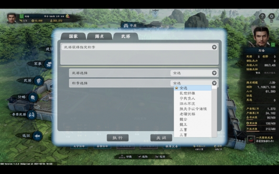Open the help question mark icon

[262, 16]
